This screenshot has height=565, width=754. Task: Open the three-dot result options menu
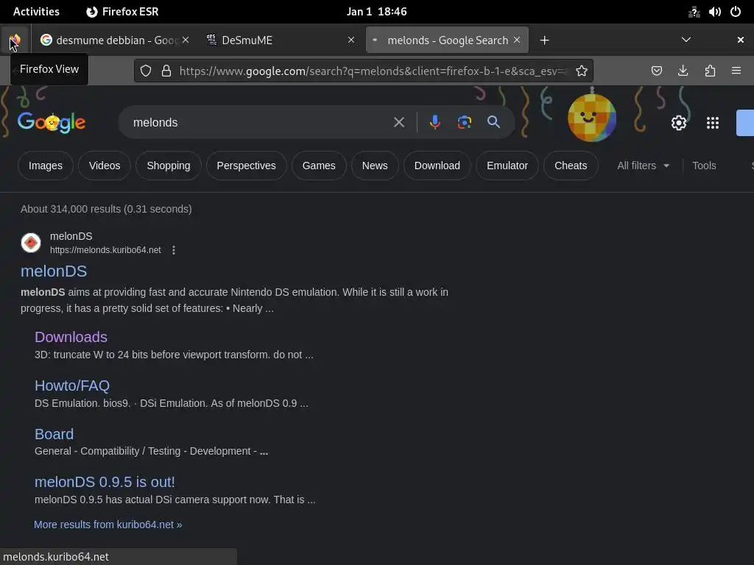coord(174,250)
